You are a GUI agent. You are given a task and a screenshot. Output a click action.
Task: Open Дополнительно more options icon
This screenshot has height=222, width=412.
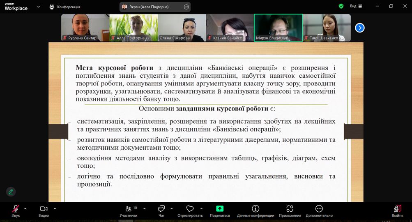[319, 208]
